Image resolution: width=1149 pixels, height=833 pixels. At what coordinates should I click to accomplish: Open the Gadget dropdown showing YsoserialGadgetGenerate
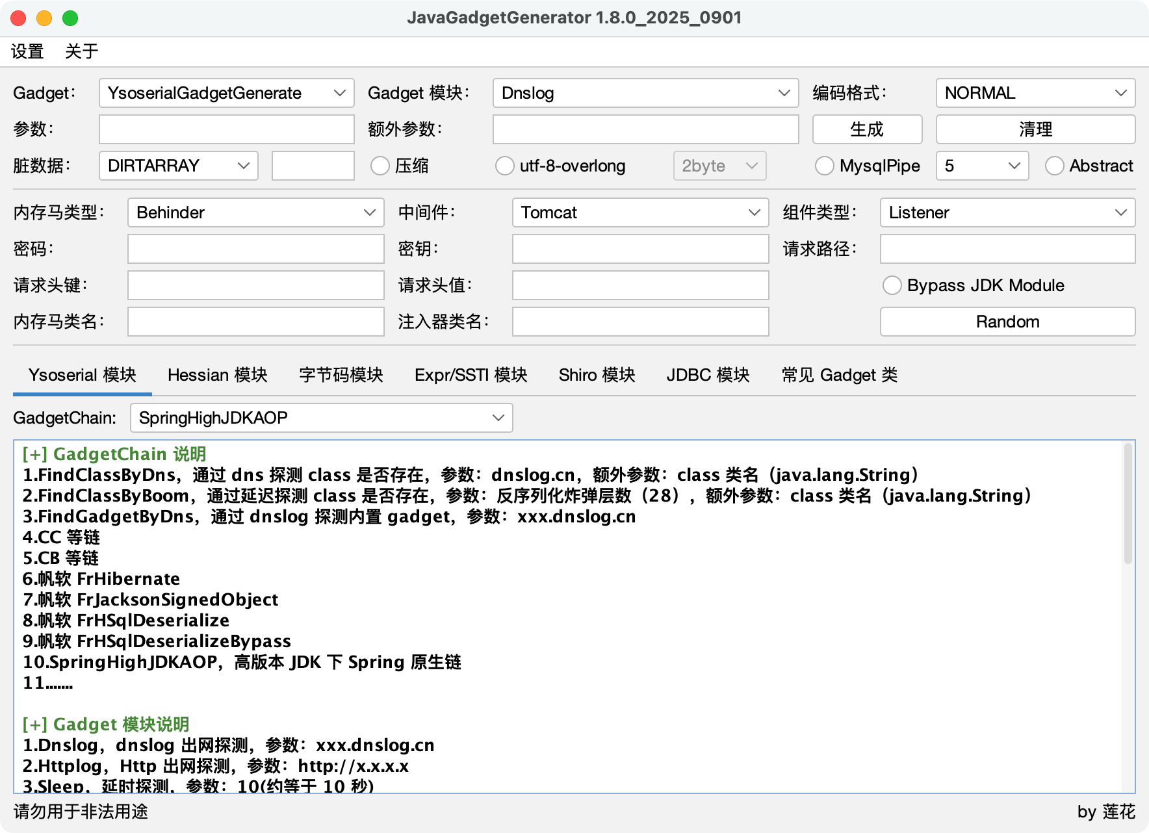point(226,93)
